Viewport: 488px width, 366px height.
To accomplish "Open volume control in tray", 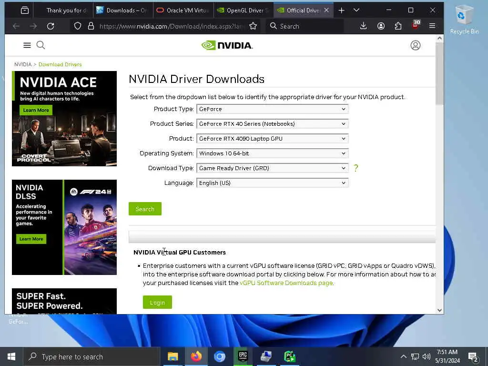I will tap(426, 356).
